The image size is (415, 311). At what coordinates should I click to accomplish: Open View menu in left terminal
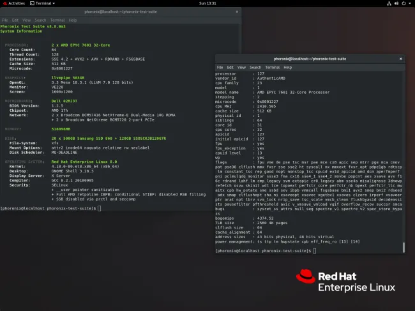[26, 20]
